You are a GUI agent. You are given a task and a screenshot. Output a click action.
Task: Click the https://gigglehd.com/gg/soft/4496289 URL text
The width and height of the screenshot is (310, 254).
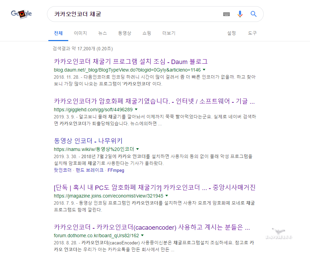(93, 110)
